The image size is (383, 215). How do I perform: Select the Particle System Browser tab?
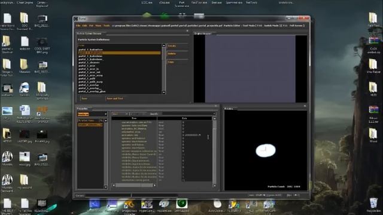tap(89, 33)
